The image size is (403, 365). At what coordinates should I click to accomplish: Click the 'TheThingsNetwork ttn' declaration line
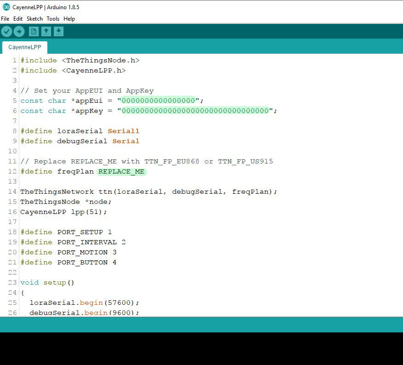[x=149, y=191]
